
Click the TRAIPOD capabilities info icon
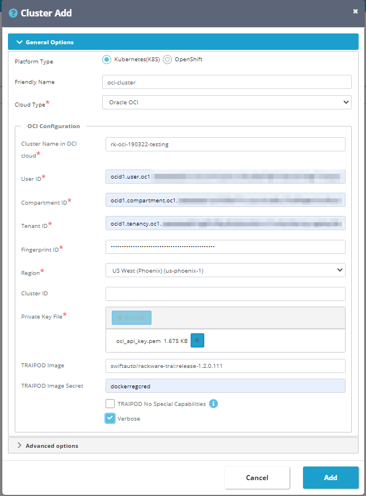pyautogui.click(x=214, y=404)
